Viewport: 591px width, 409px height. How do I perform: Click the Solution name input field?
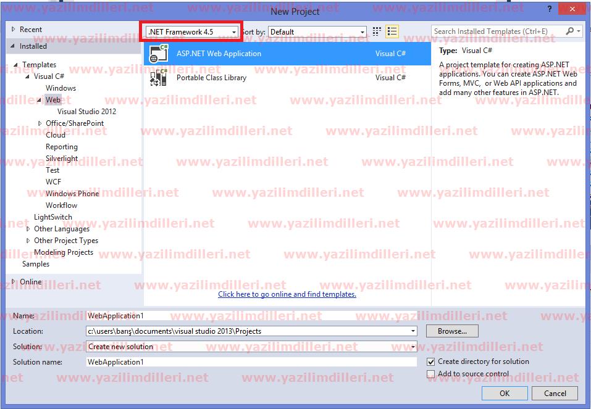tap(251, 362)
